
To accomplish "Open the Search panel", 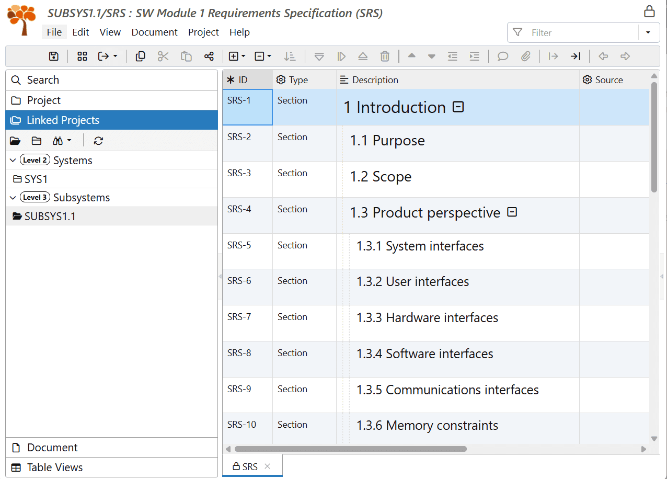I will pyautogui.click(x=111, y=80).
